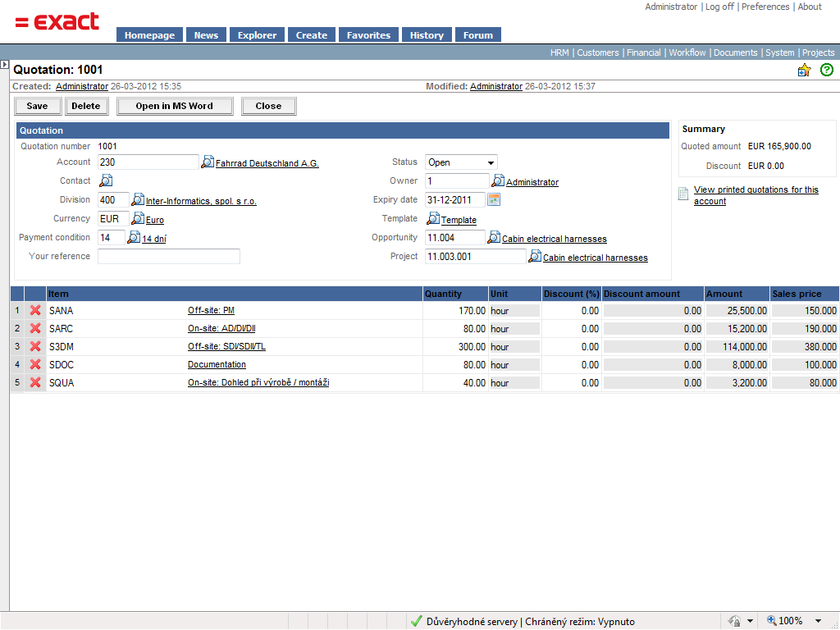Open the Currency lookup magnifier icon

[138, 218]
